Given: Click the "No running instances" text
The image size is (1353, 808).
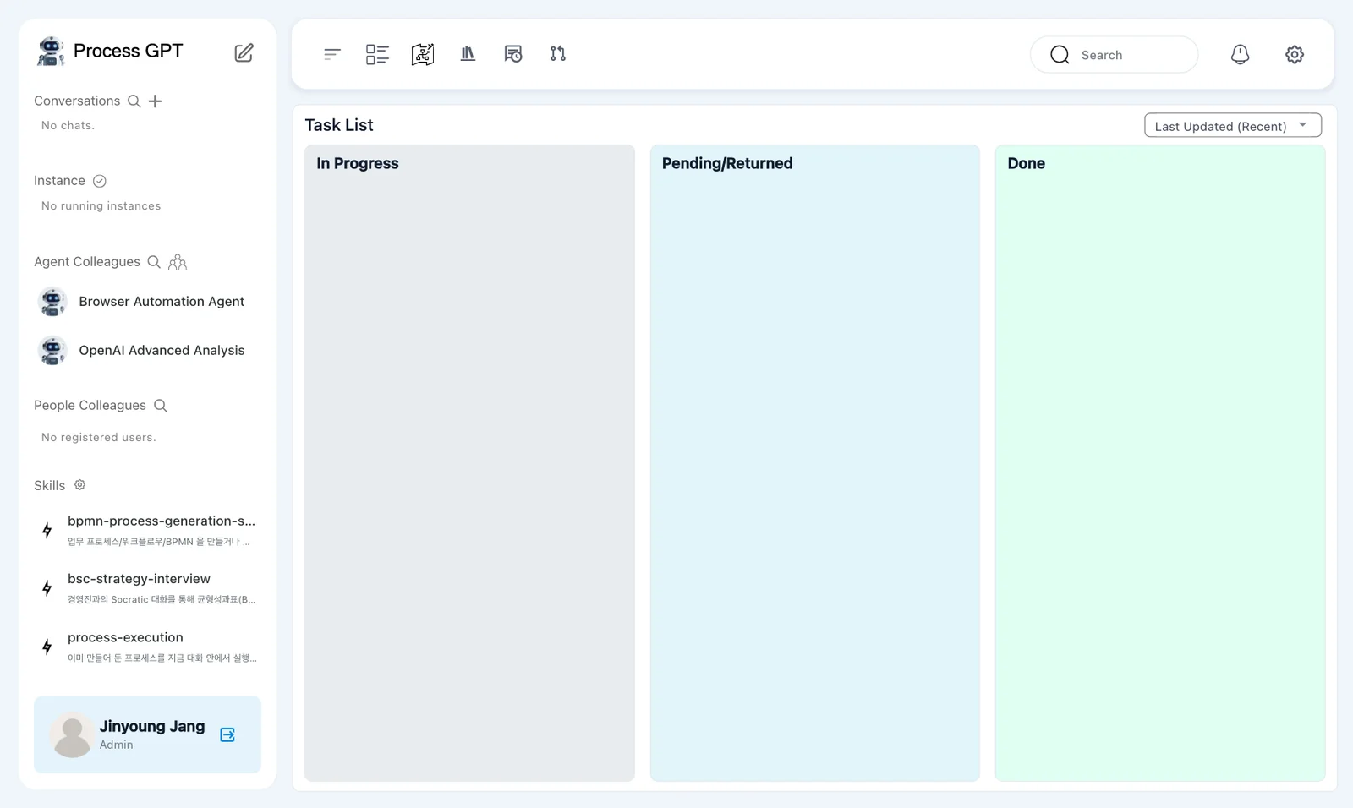Looking at the screenshot, I should click(101, 205).
